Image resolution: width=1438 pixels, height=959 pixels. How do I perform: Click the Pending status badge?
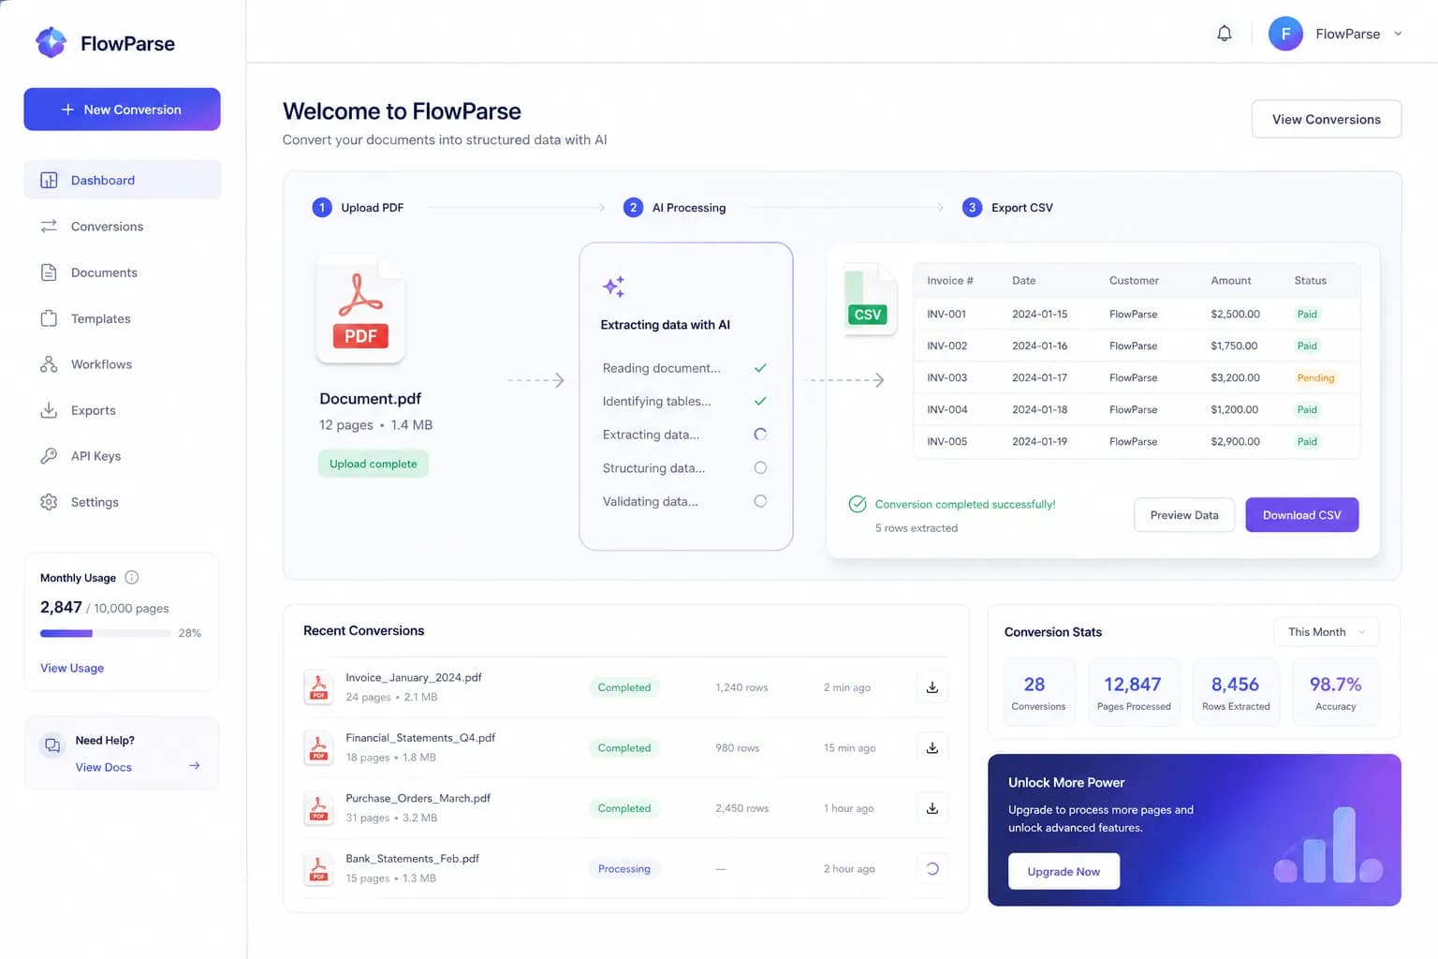point(1315,377)
